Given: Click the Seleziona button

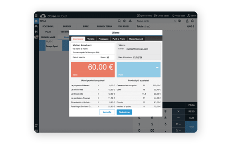Looking at the screenshot, I should coord(125,112).
